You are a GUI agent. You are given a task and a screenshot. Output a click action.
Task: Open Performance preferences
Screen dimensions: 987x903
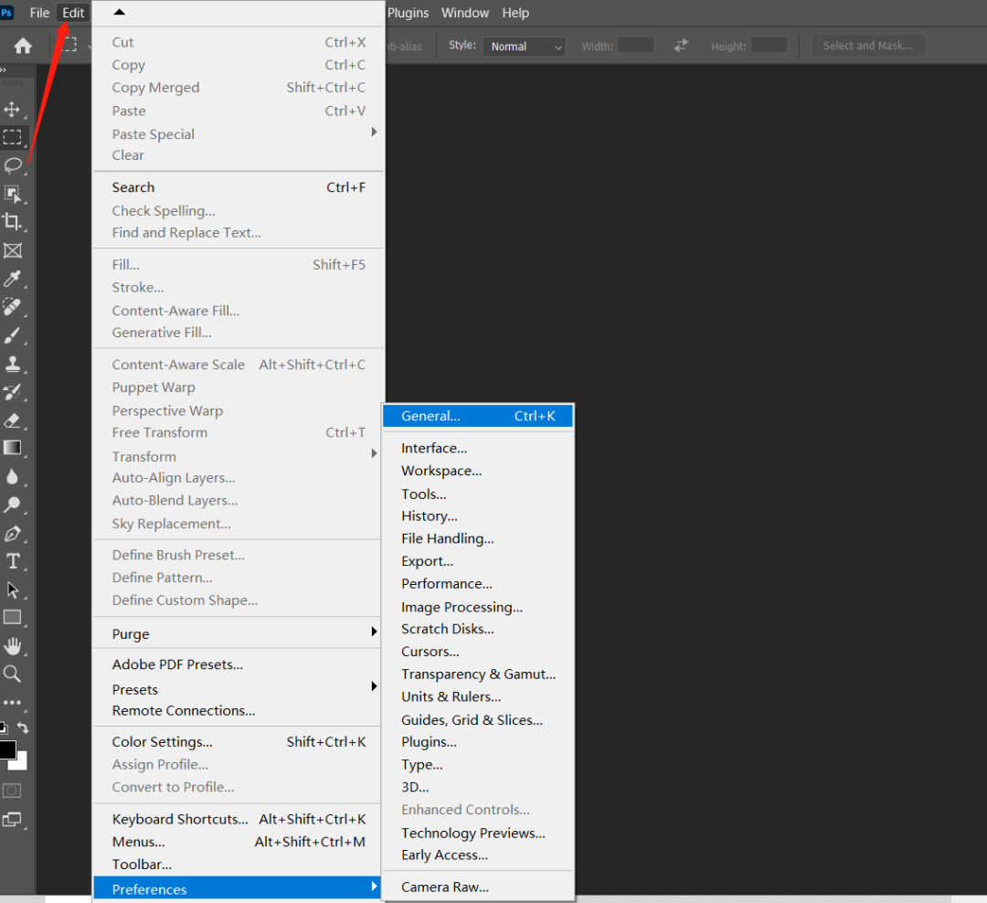click(447, 584)
